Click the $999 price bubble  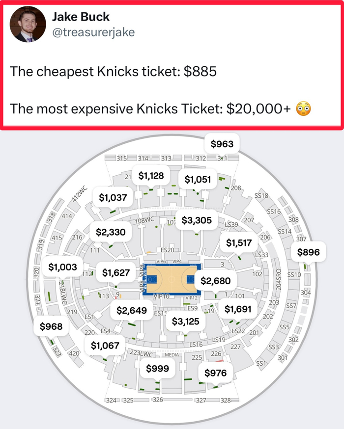point(157,369)
